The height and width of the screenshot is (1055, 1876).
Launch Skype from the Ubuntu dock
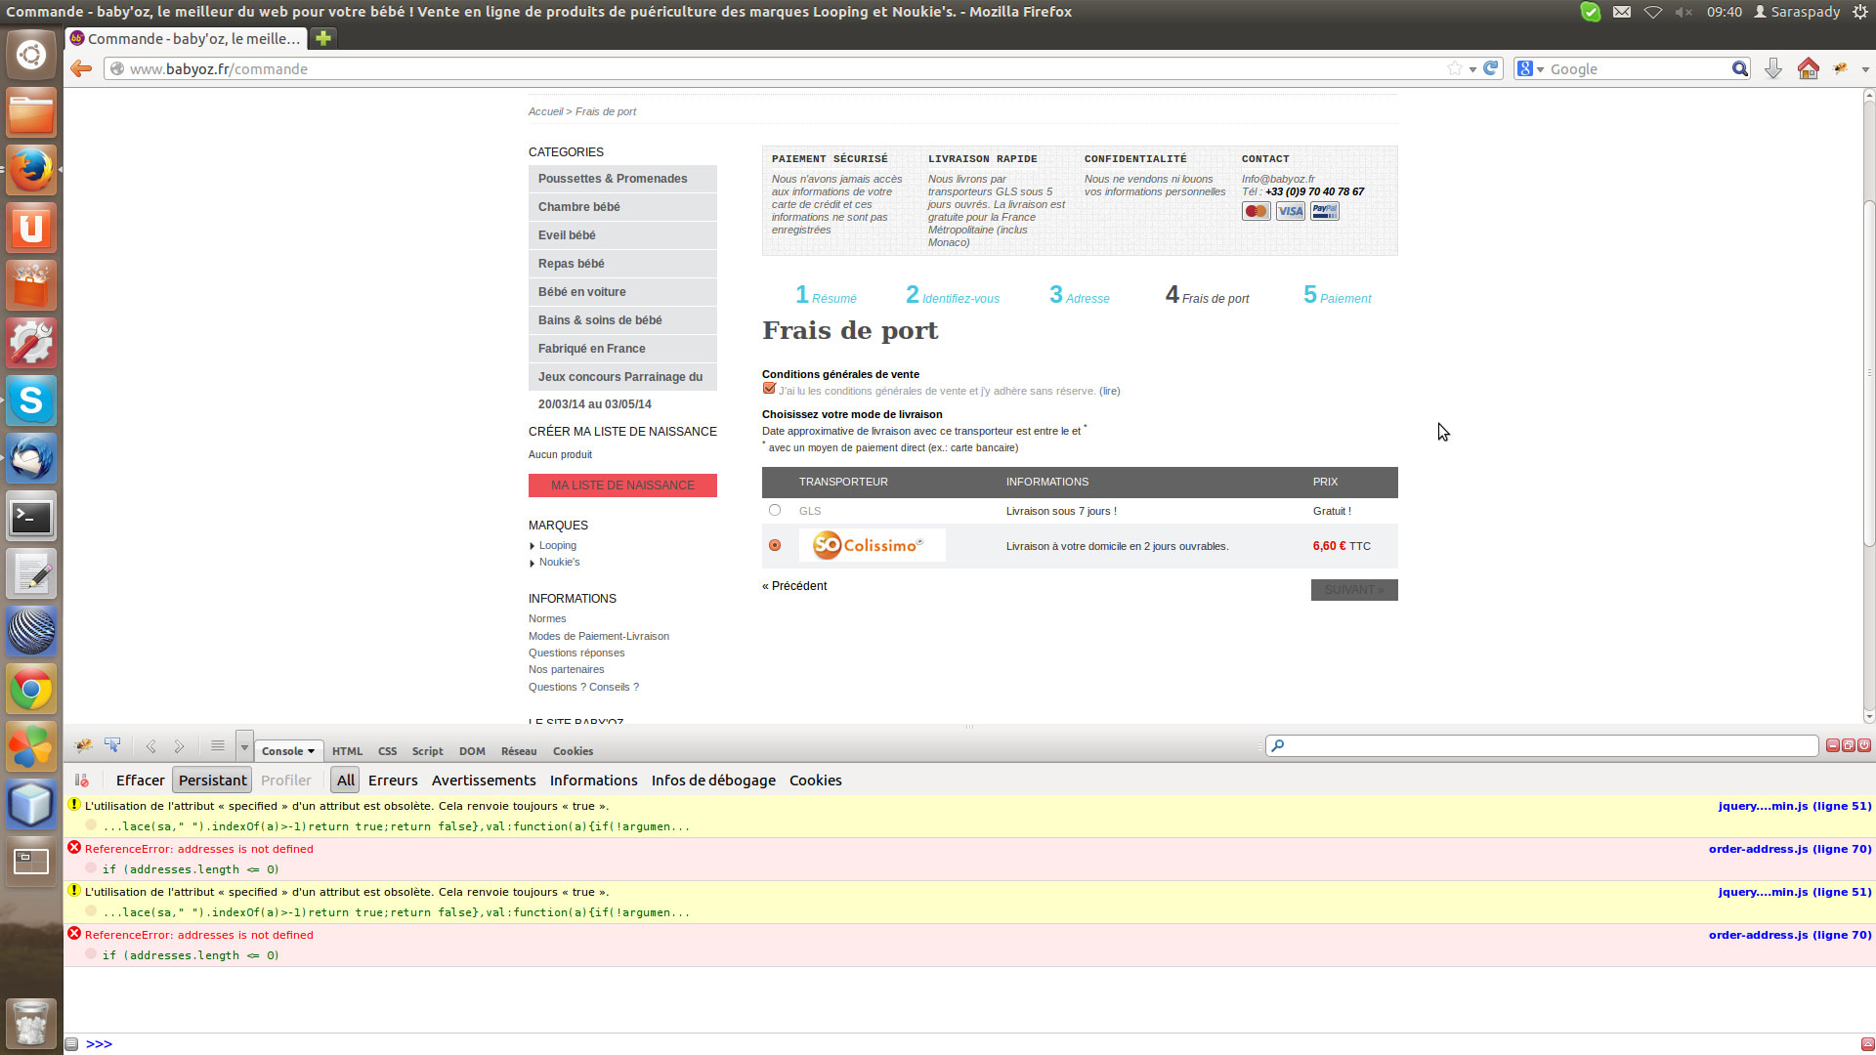click(x=30, y=401)
